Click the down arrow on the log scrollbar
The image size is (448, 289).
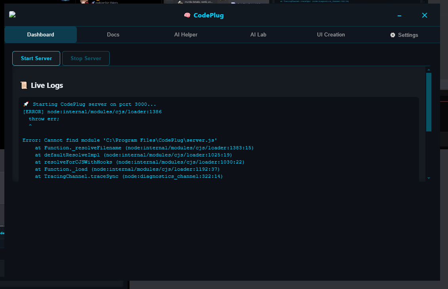point(429,178)
